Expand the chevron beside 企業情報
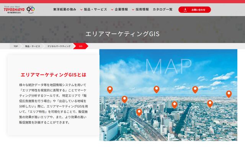 pyautogui.click(x=112, y=10)
